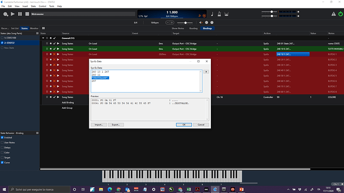Open File Explorer from the taskbar
The image size is (344, 193).
[101, 190]
